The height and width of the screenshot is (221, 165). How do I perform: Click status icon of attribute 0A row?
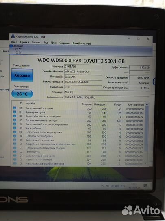(15, 132)
